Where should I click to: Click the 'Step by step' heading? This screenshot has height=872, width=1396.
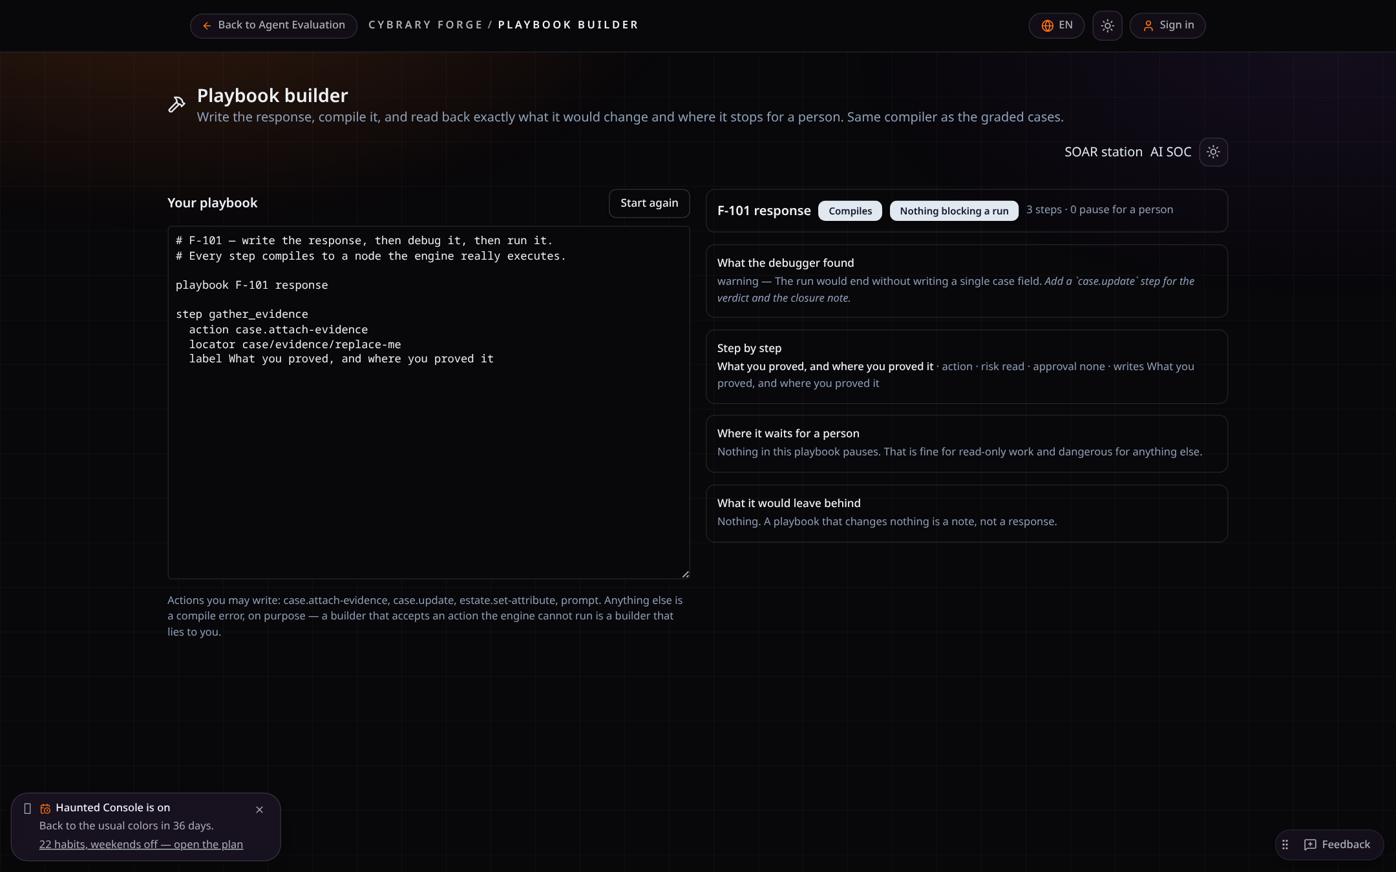tap(749, 348)
